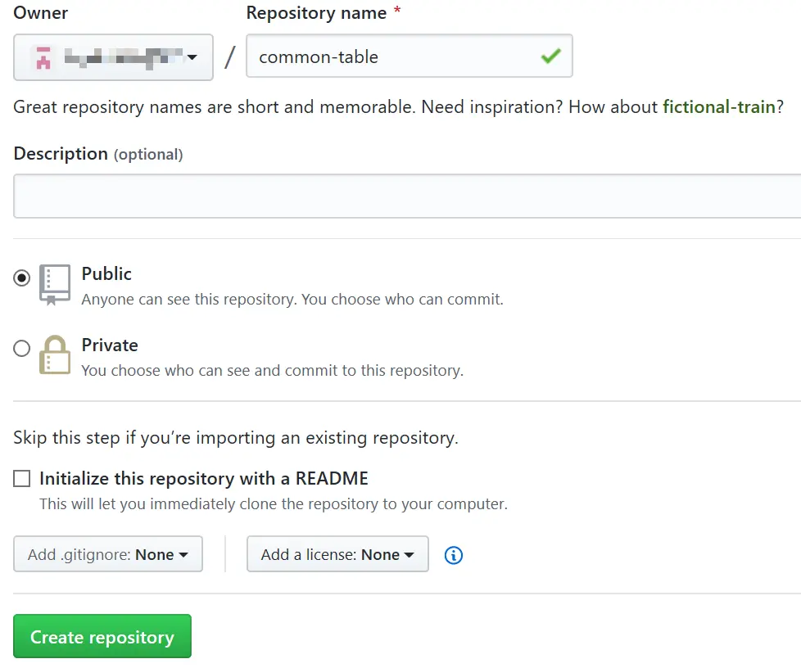Click the green checkmark in name field
The height and width of the screenshot is (668, 801).
pos(550,56)
